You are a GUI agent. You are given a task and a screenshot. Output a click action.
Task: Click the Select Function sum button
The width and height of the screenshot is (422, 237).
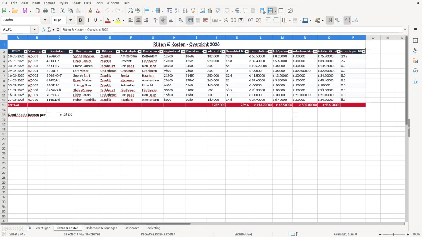(49, 29)
